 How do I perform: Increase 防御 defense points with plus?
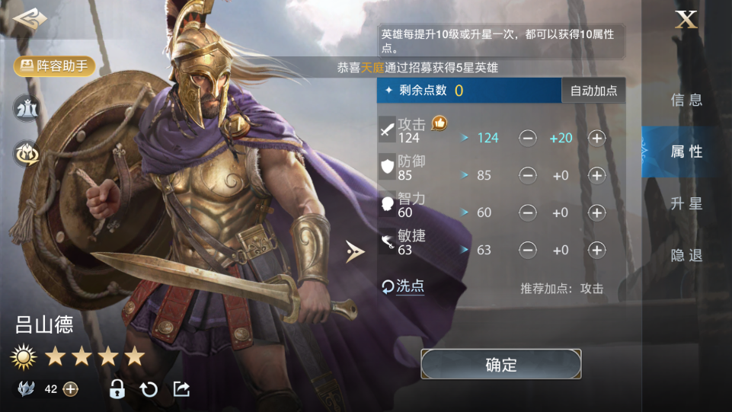coord(596,175)
